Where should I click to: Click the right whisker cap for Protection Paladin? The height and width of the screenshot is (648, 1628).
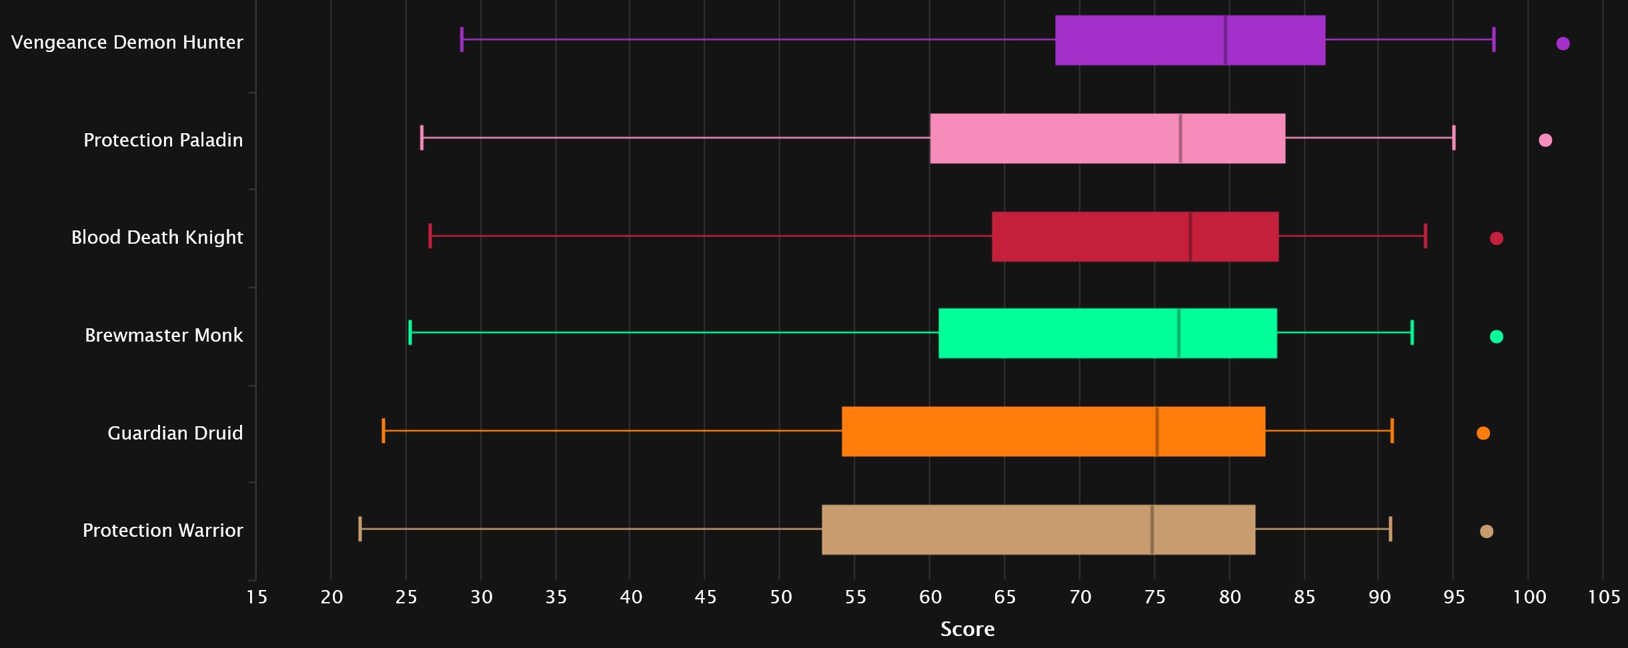1454,138
